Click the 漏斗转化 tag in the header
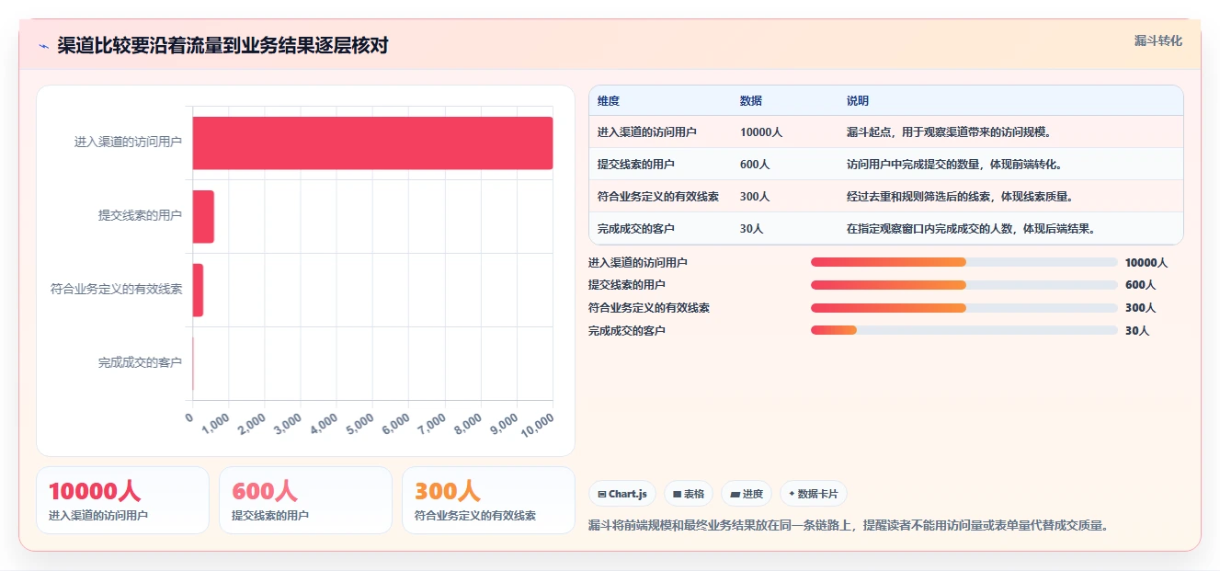1220x571 pixels. 1157,40
